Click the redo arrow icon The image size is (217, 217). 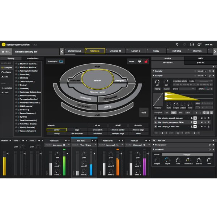pos(184,44)
